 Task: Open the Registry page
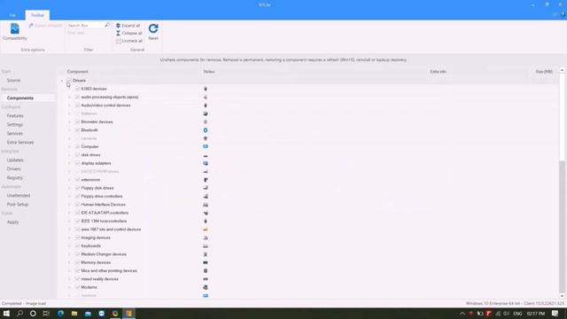[x=15, y=178]
